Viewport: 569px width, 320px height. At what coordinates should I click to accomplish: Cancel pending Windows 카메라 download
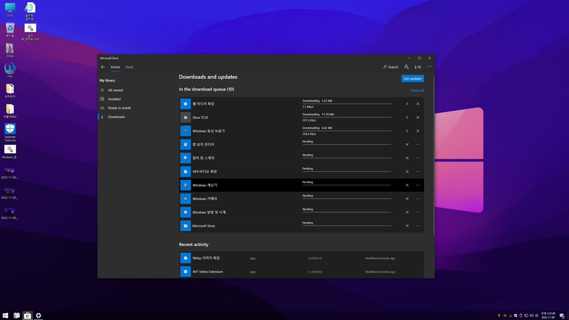407,199
